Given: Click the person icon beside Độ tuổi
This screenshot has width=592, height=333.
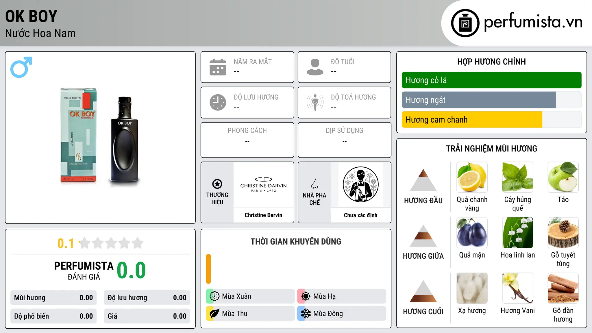Looking at the screenshot, I should coord(315,67).
